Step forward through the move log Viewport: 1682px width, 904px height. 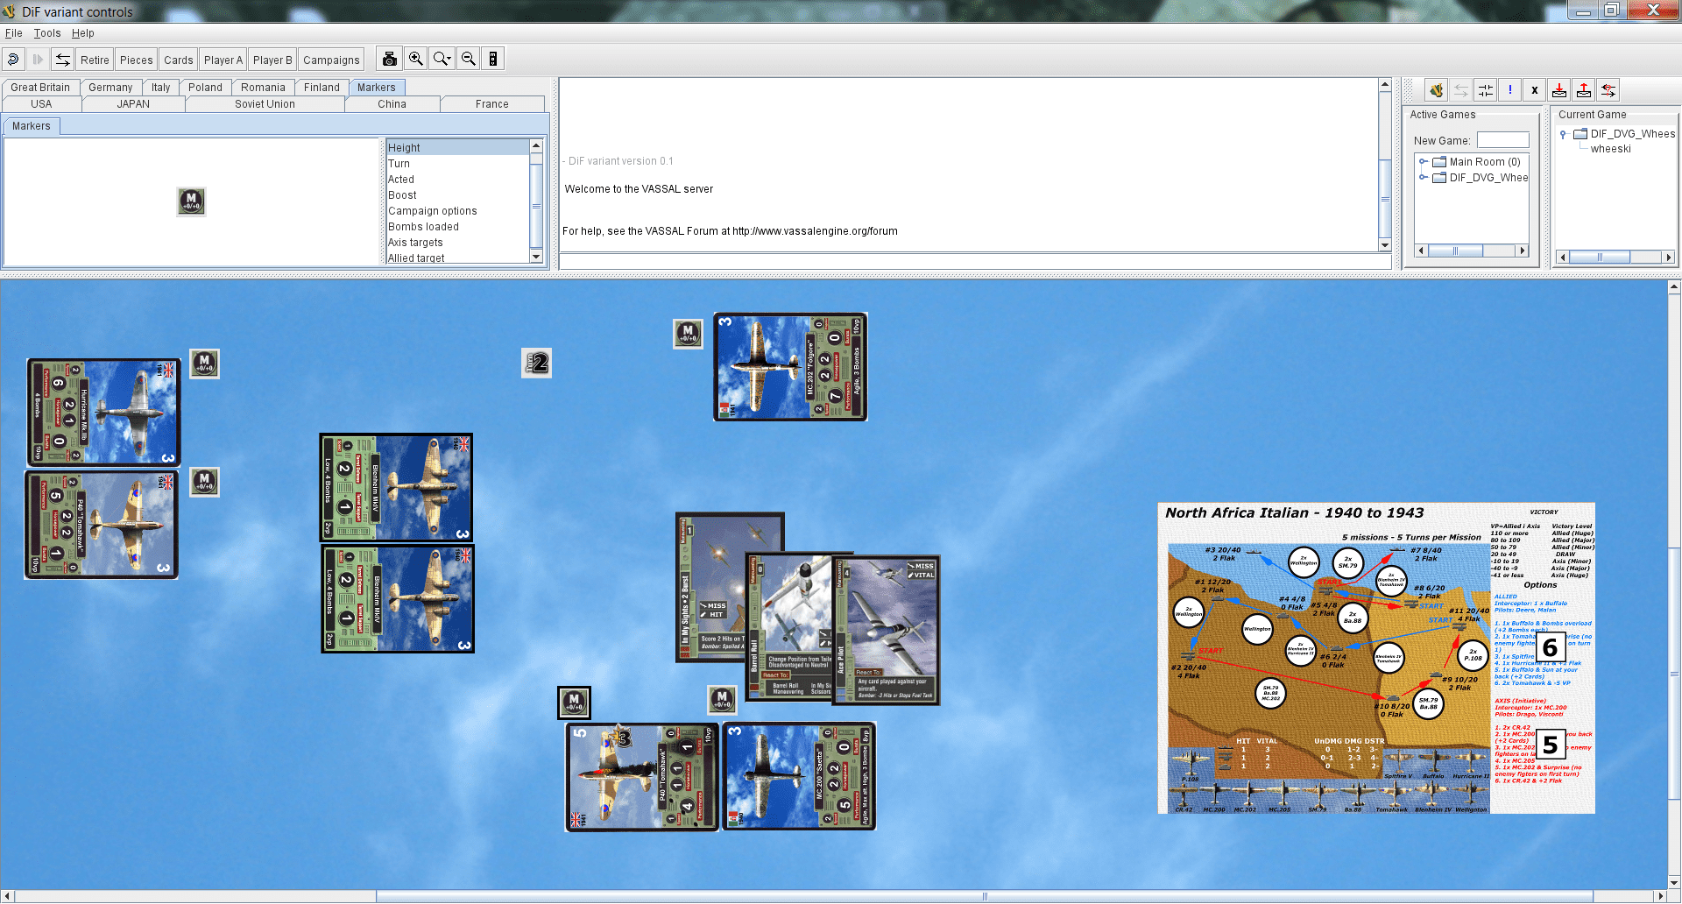[x=38, y=59]
